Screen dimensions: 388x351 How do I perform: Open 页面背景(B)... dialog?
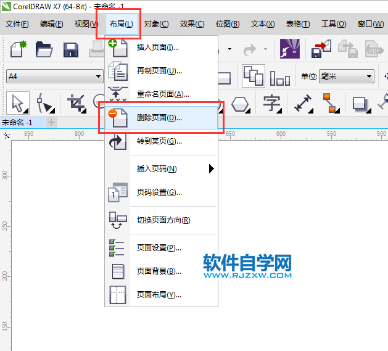point(162,271)
